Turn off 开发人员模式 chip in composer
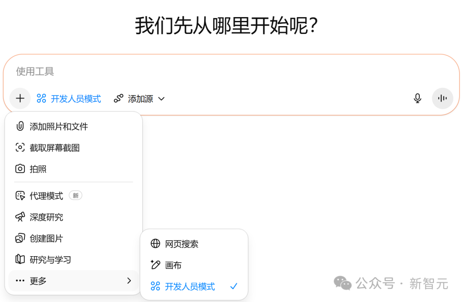This screenshot has height=302, width=463. (69, 99)
